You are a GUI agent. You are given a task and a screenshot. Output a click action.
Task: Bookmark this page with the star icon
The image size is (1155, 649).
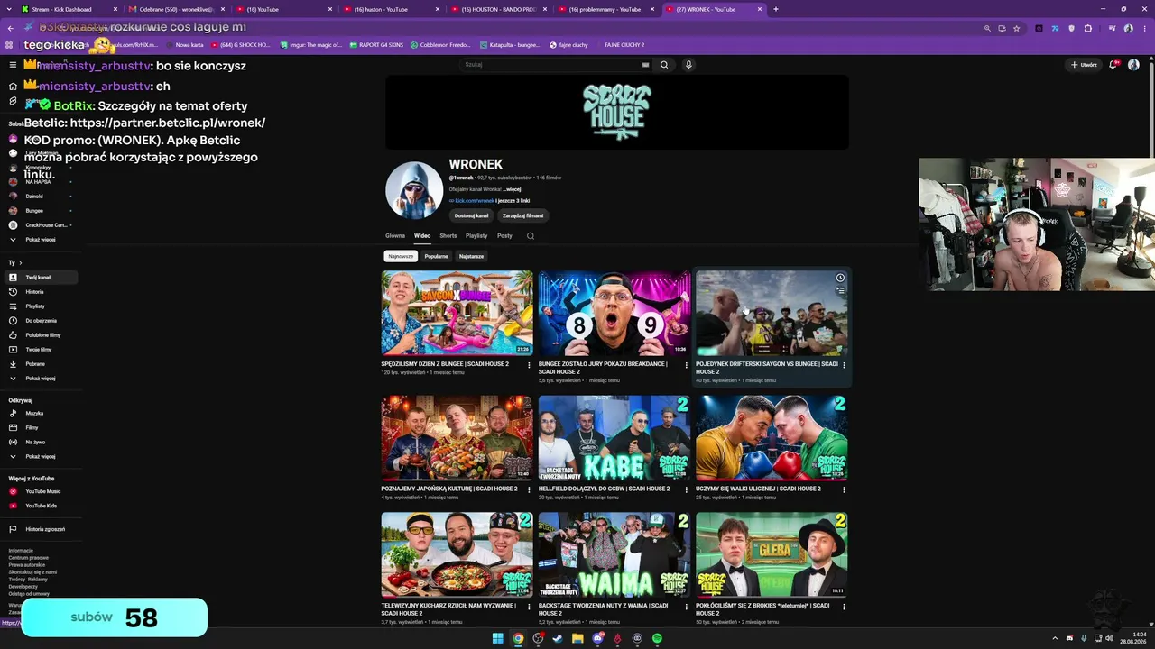1017,28
